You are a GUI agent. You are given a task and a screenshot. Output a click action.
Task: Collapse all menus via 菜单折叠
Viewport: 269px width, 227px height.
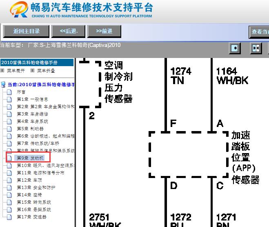tap(46, 71)
